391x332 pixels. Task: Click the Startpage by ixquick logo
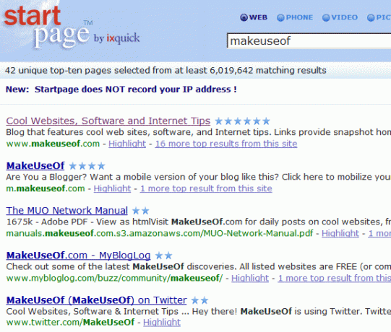[x=72, y=27]
